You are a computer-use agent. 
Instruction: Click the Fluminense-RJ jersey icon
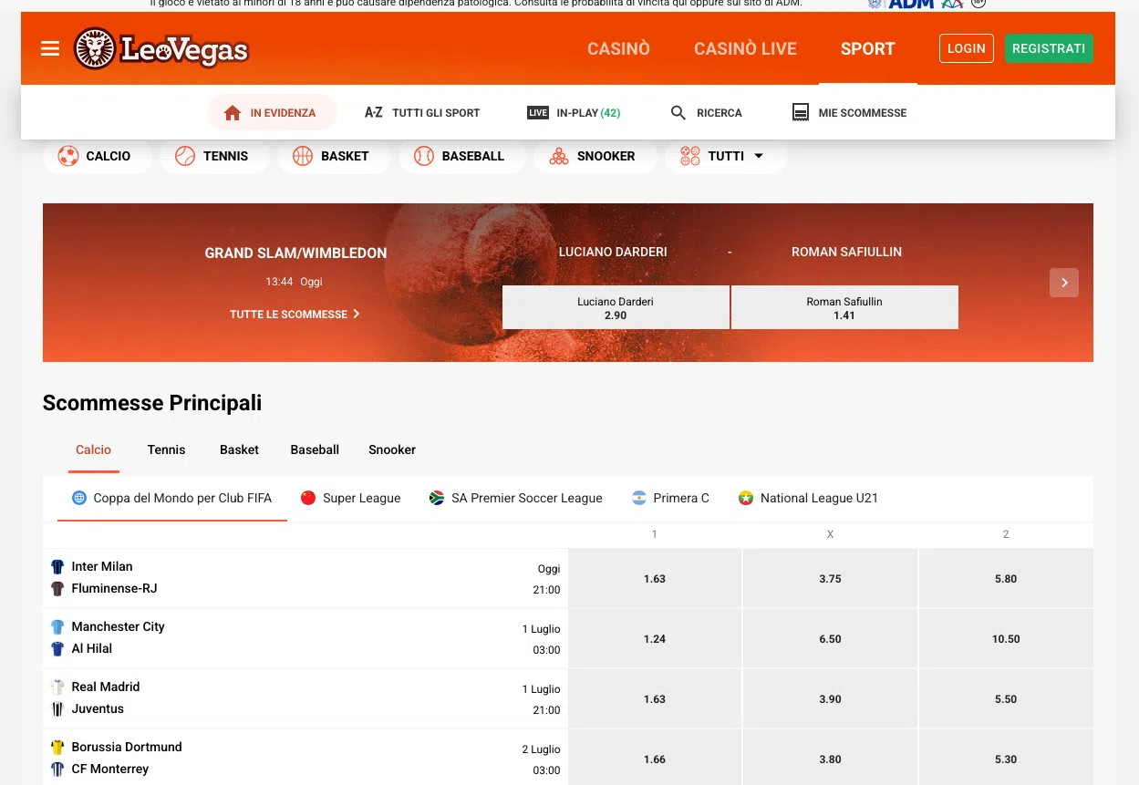pos(57,589)
